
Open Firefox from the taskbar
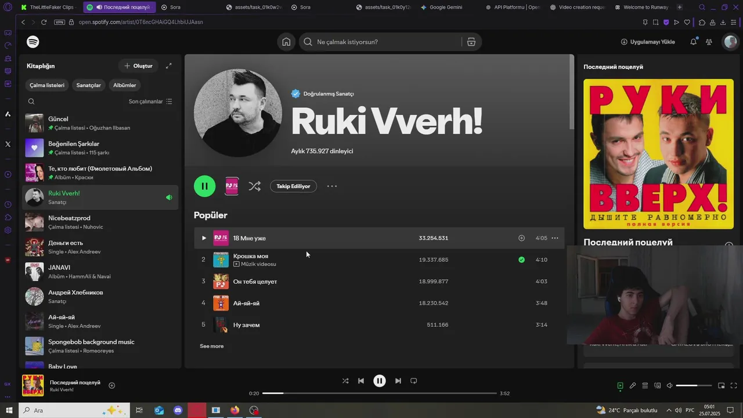click(x=235, y=410)
